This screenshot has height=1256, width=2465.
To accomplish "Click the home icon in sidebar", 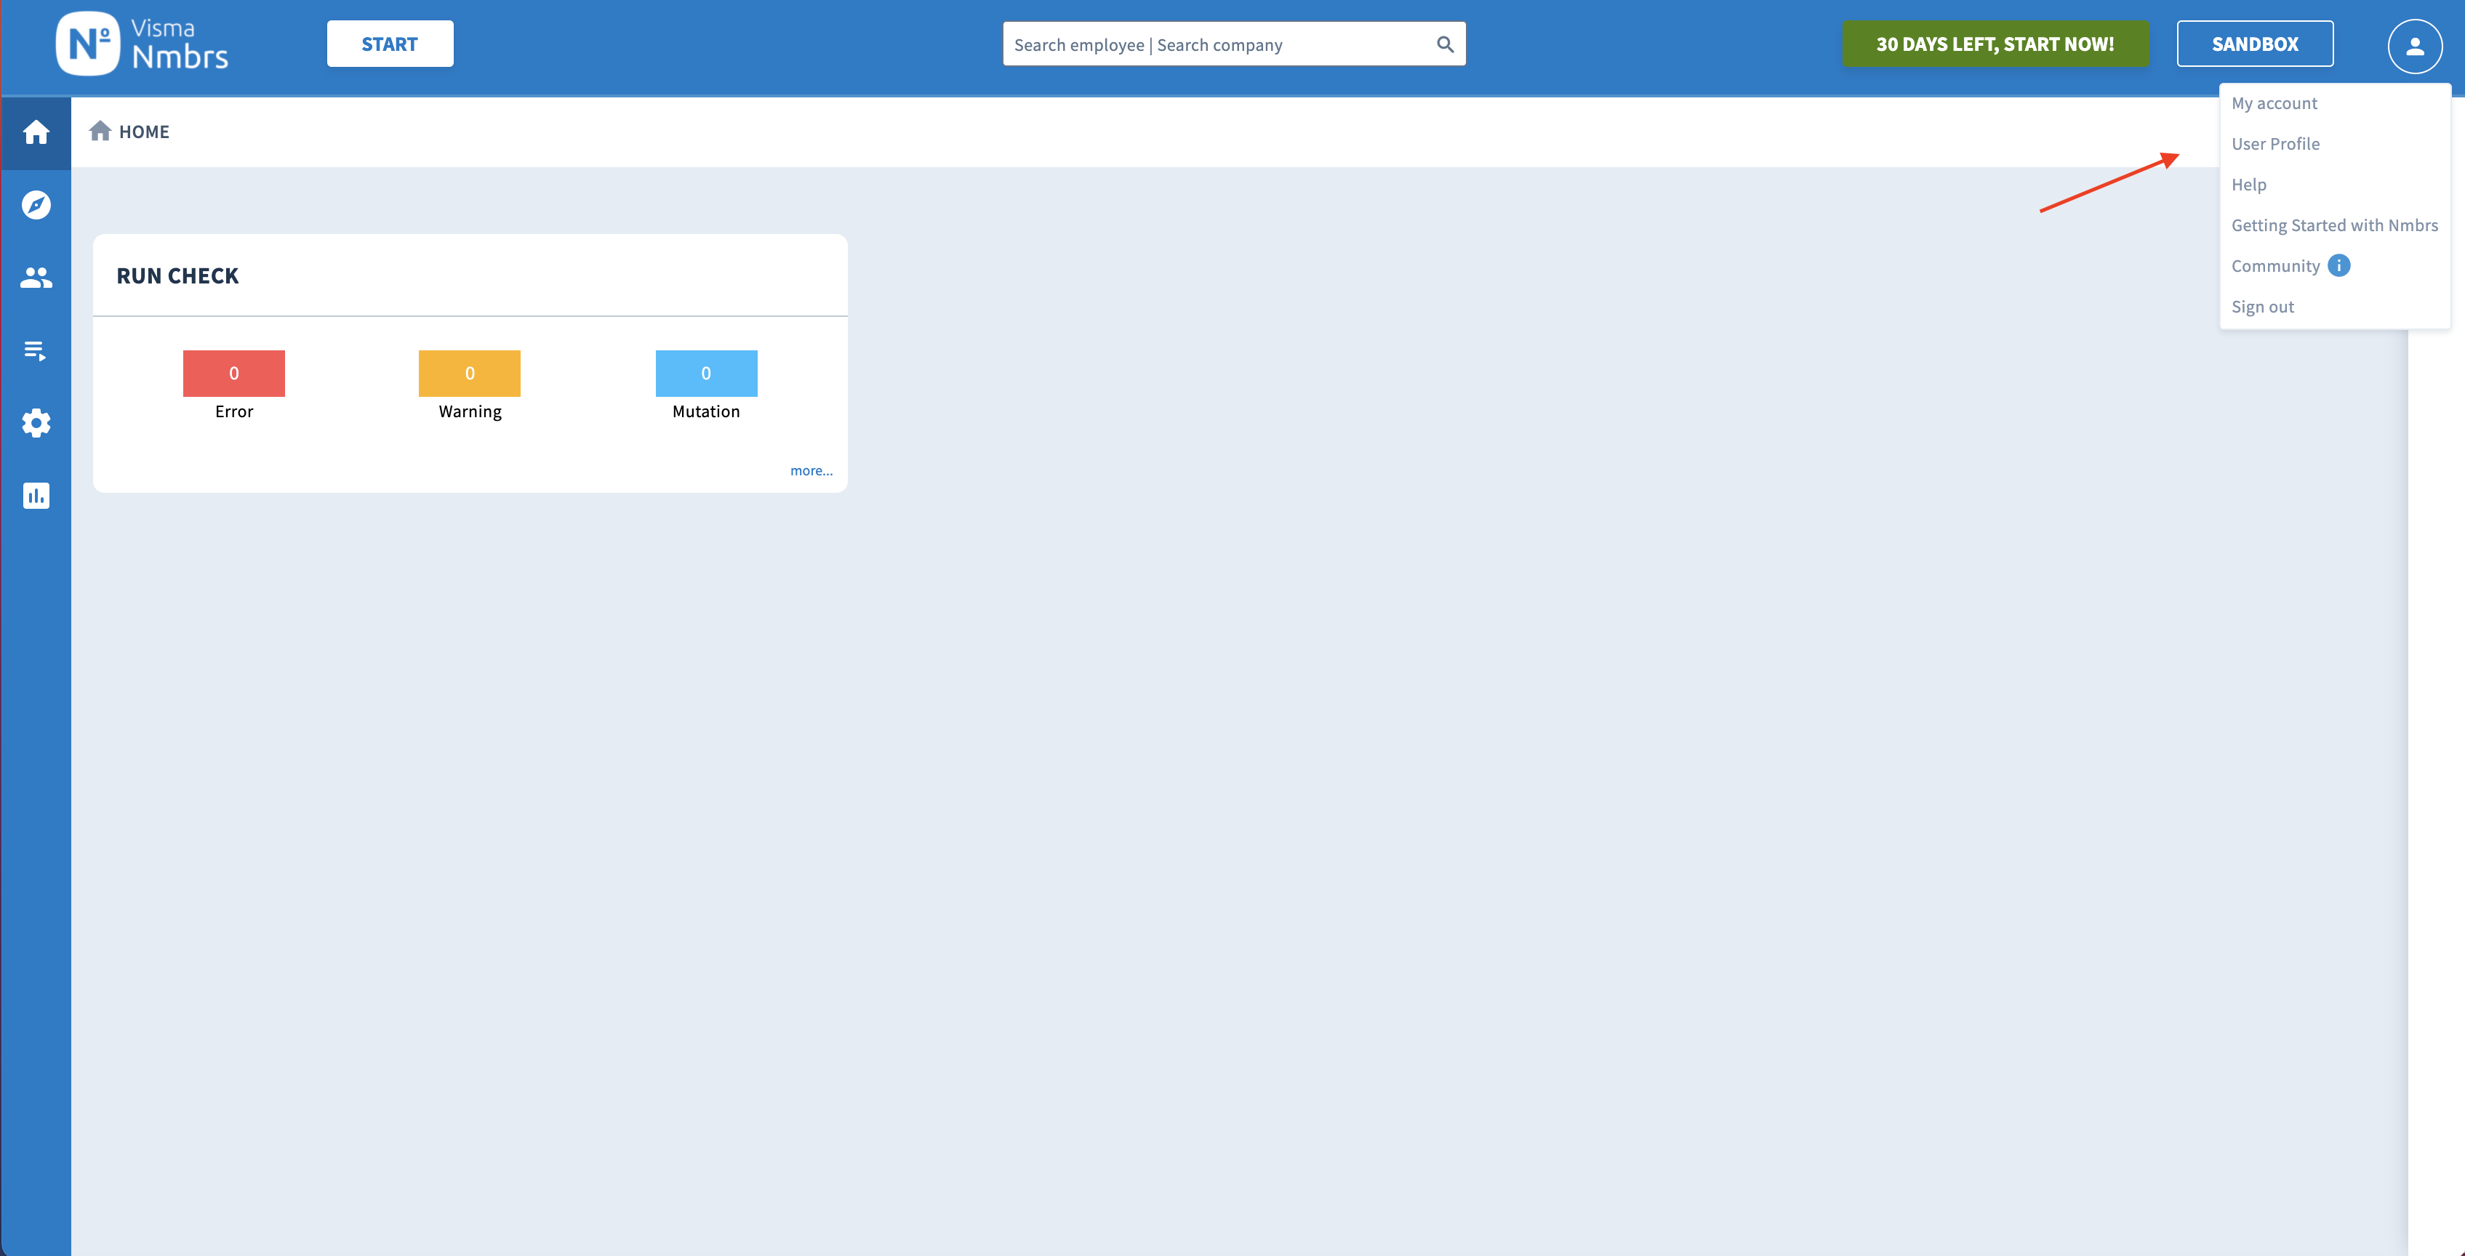I will click(36, 132).
